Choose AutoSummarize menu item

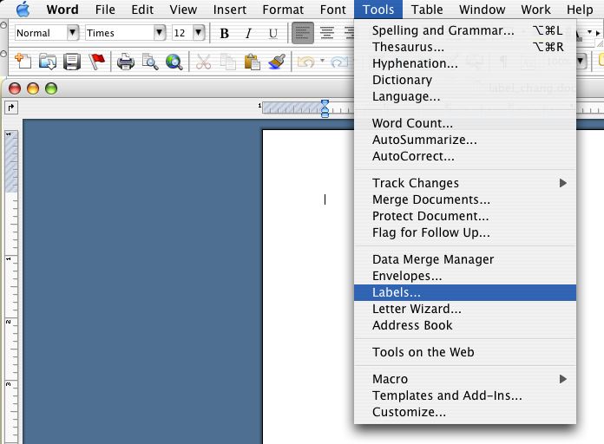(x=465, y=140)
